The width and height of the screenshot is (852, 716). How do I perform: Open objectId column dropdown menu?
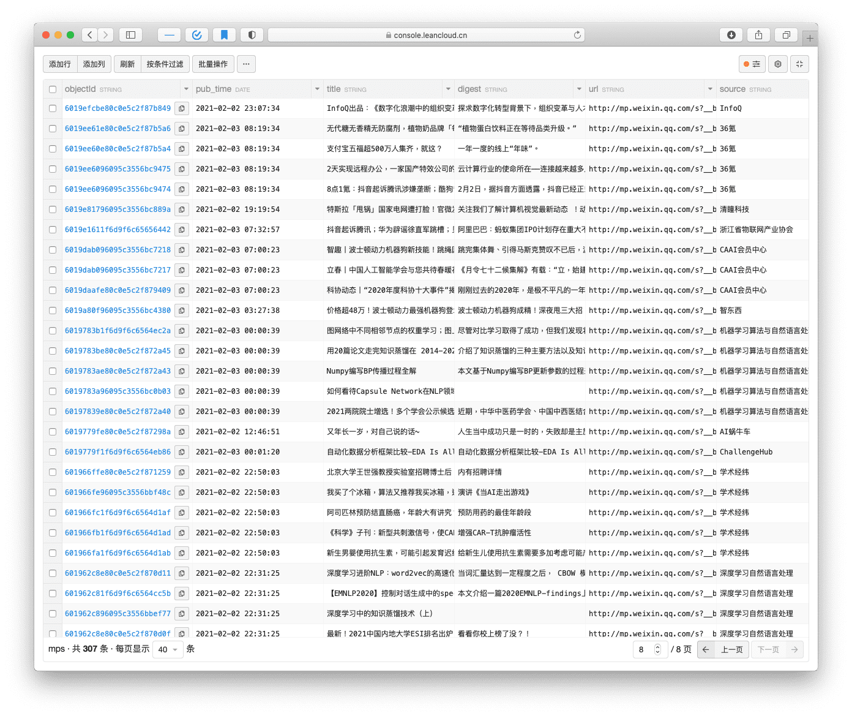[x=186, y=89]
